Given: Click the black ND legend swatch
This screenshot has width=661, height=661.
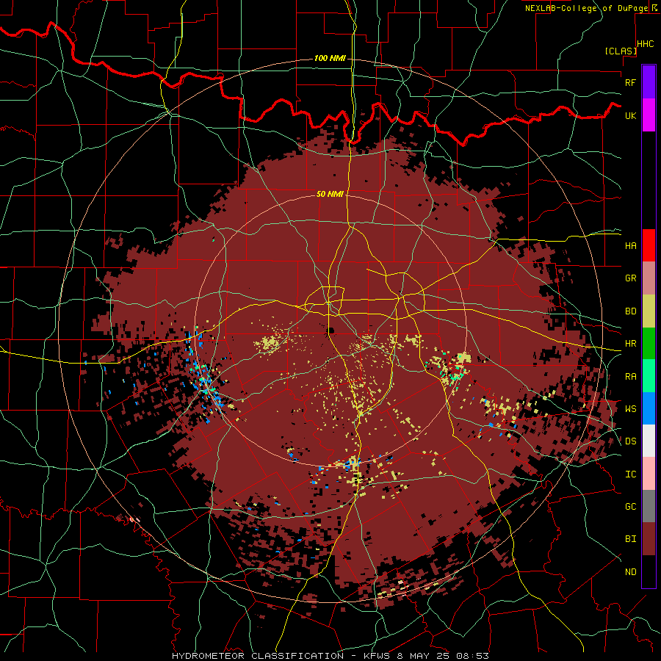Looking at the screenshot, I should coord(649,571).
